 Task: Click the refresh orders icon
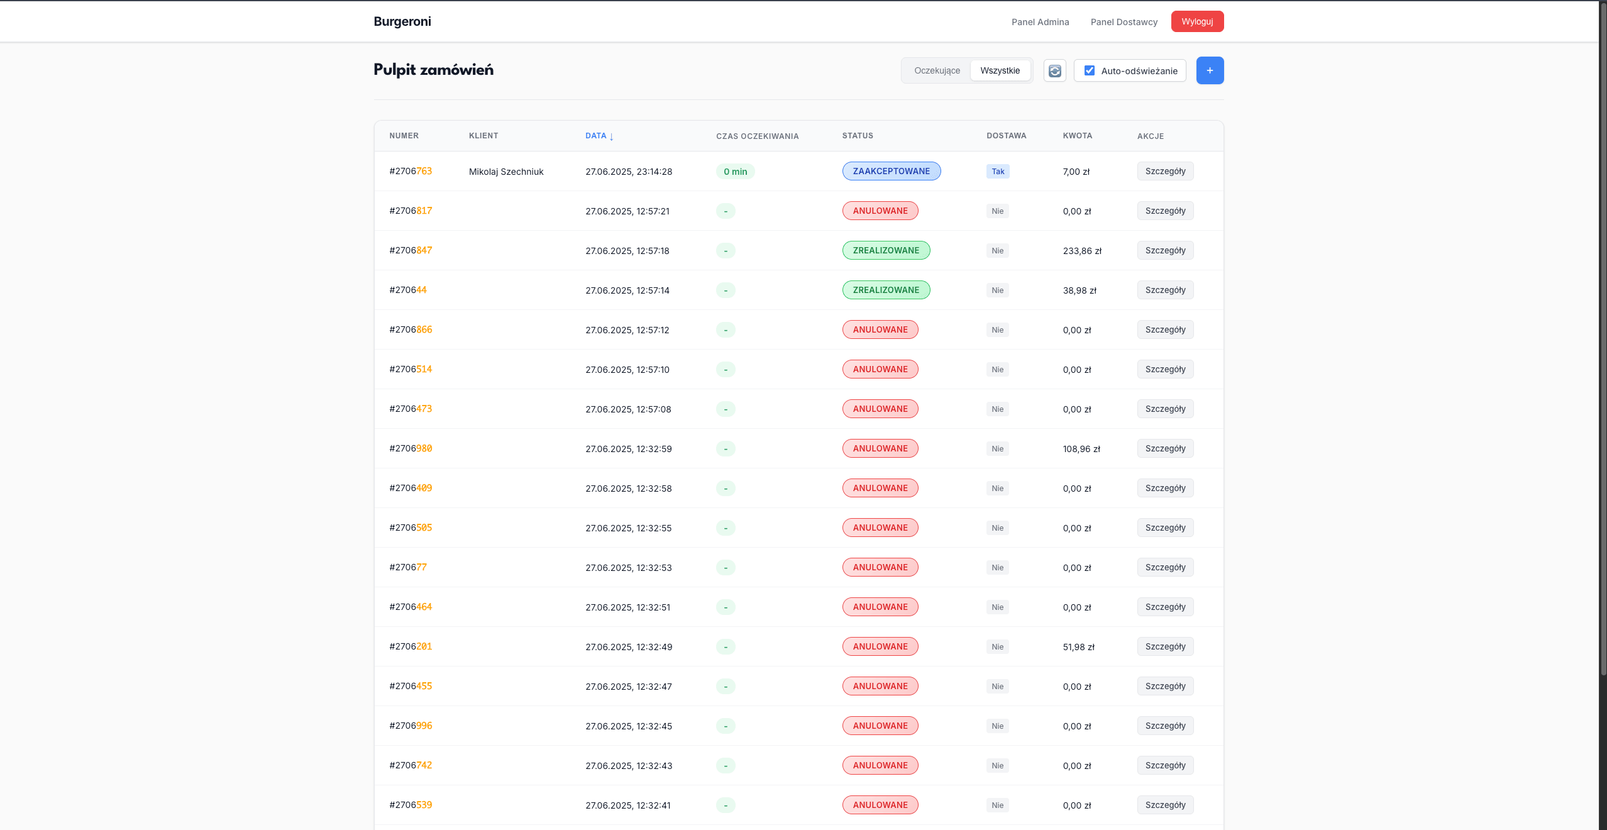click(x=1054, y=70)
